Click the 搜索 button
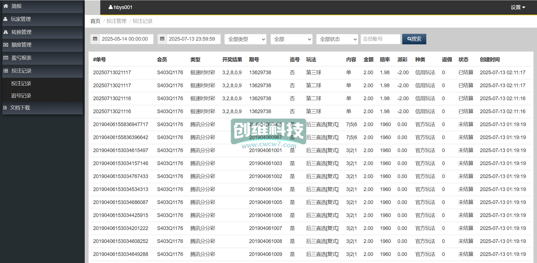Viewport: 537px width, 263px height. 414,39
